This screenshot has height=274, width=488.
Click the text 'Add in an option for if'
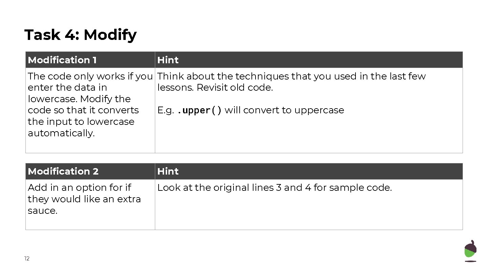coord(79,188)
